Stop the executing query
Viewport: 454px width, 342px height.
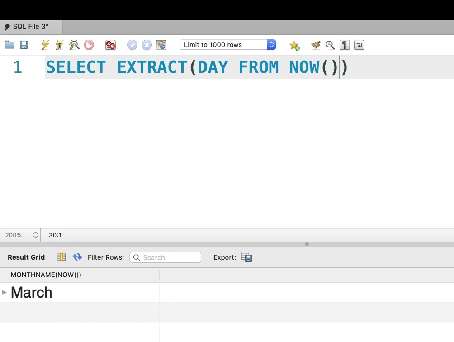(x=89, y=45)
